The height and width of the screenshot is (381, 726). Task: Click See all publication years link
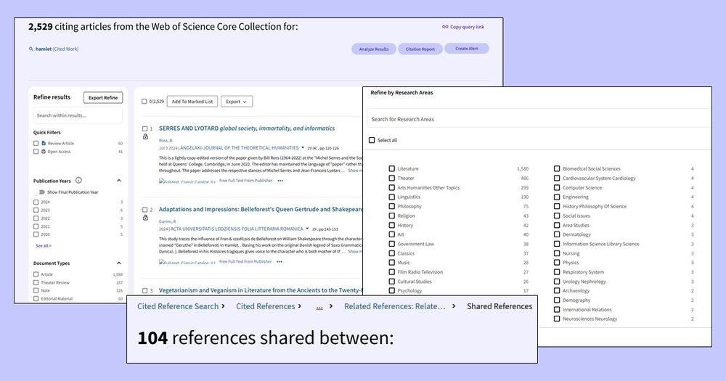44,246
